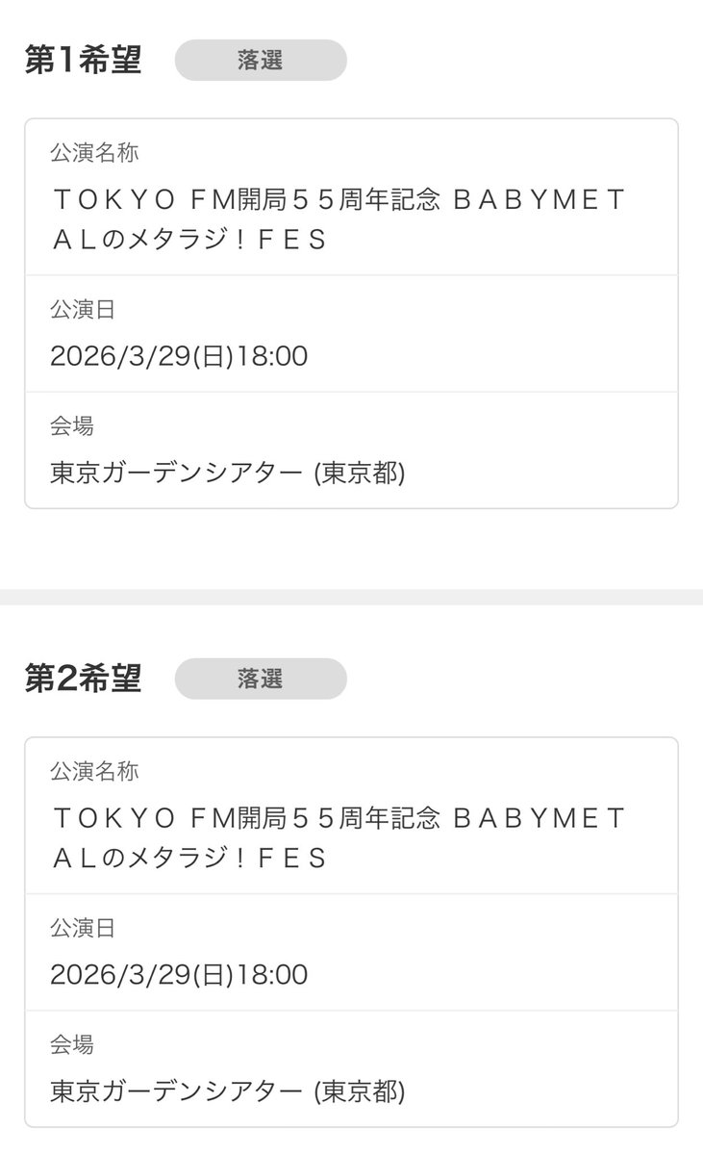The image size is (703, 1155).
Task: Select the 2026/3/29 date in the second-choice card
Action: coord(122,976)
